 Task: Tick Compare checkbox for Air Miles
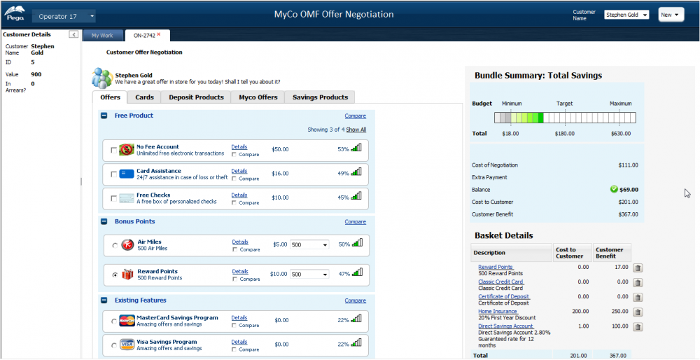pyautogui.click(x=235, y=249)
